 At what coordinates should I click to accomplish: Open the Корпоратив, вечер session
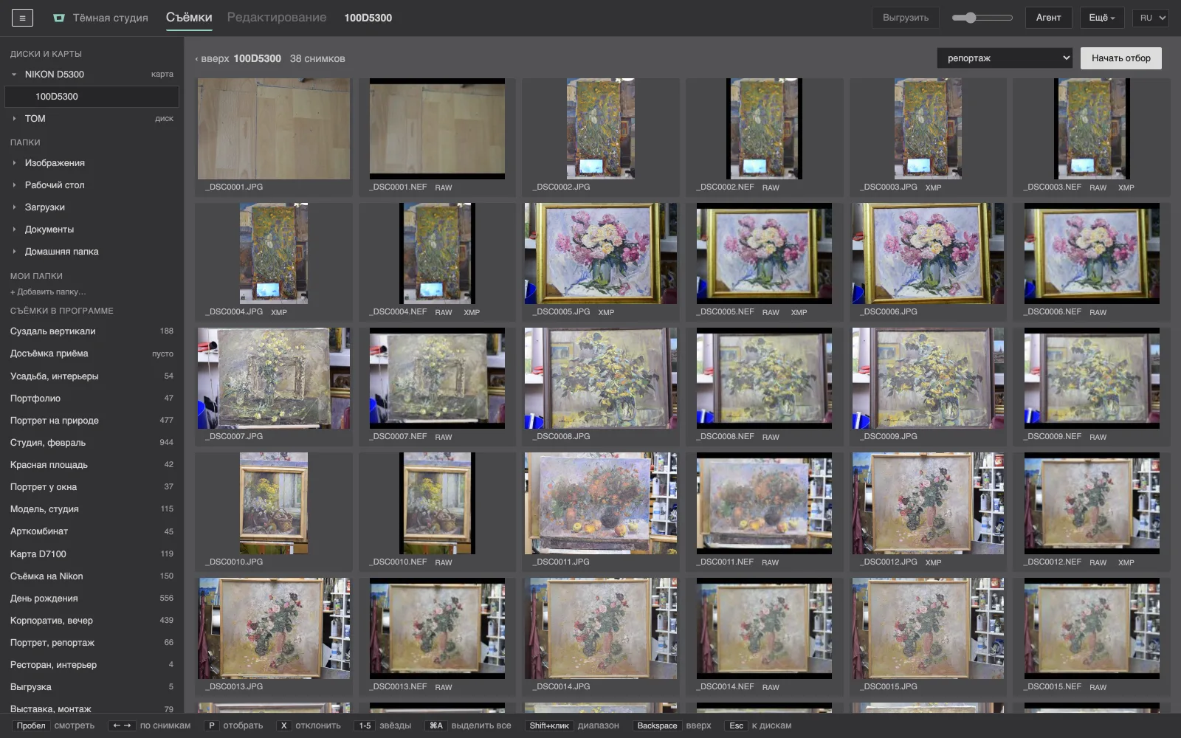tap(92, 621)
